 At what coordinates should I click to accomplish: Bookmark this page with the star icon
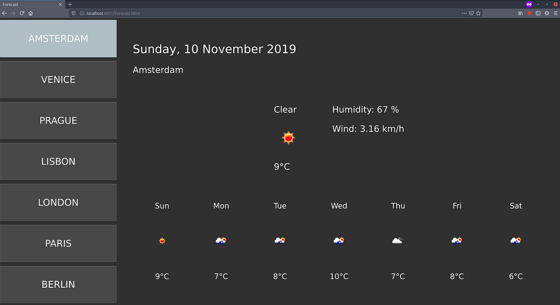coord(479,13)
